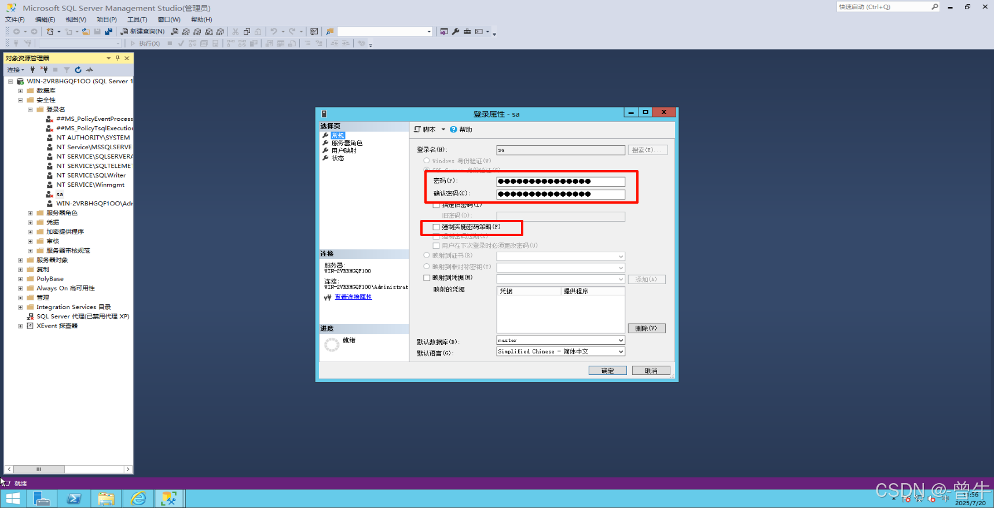Click the 删除(V) button
The height and width of the screenshot is (508, 994).
click(x=646, y=328)
